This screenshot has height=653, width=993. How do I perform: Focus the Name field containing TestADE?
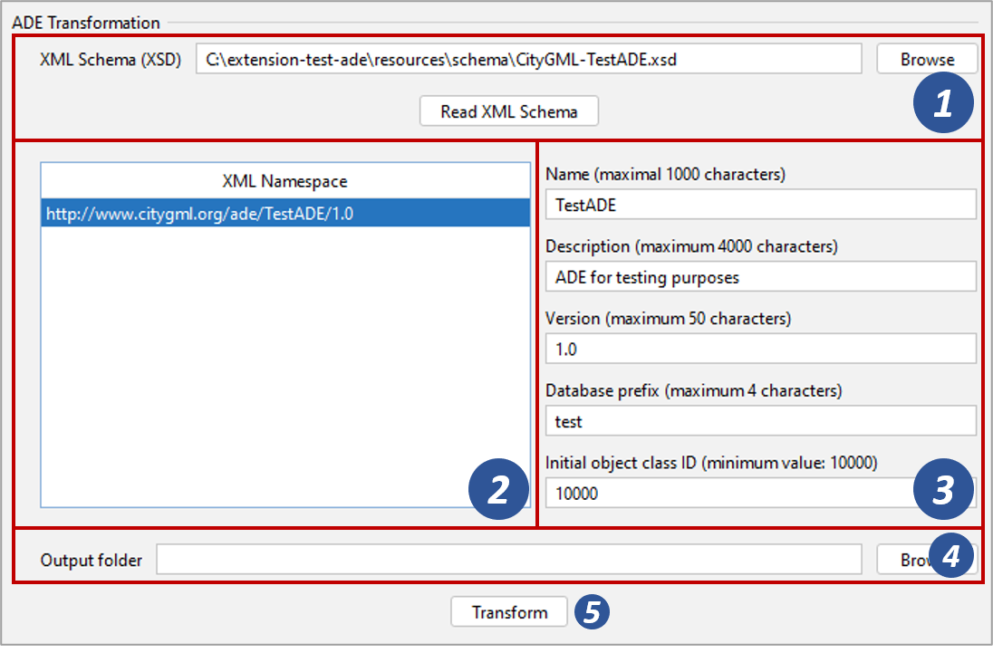(x=760, y=205)
